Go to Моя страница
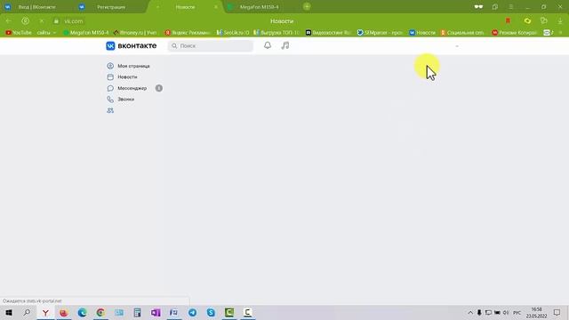This screenshot has height=320, width=569. (133, 66)
